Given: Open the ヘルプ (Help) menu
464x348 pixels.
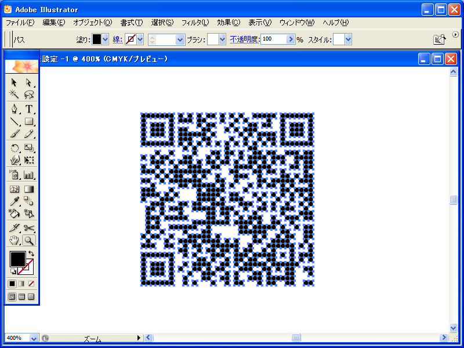Looking at the screenshot, I should click(x=336, y=23).
